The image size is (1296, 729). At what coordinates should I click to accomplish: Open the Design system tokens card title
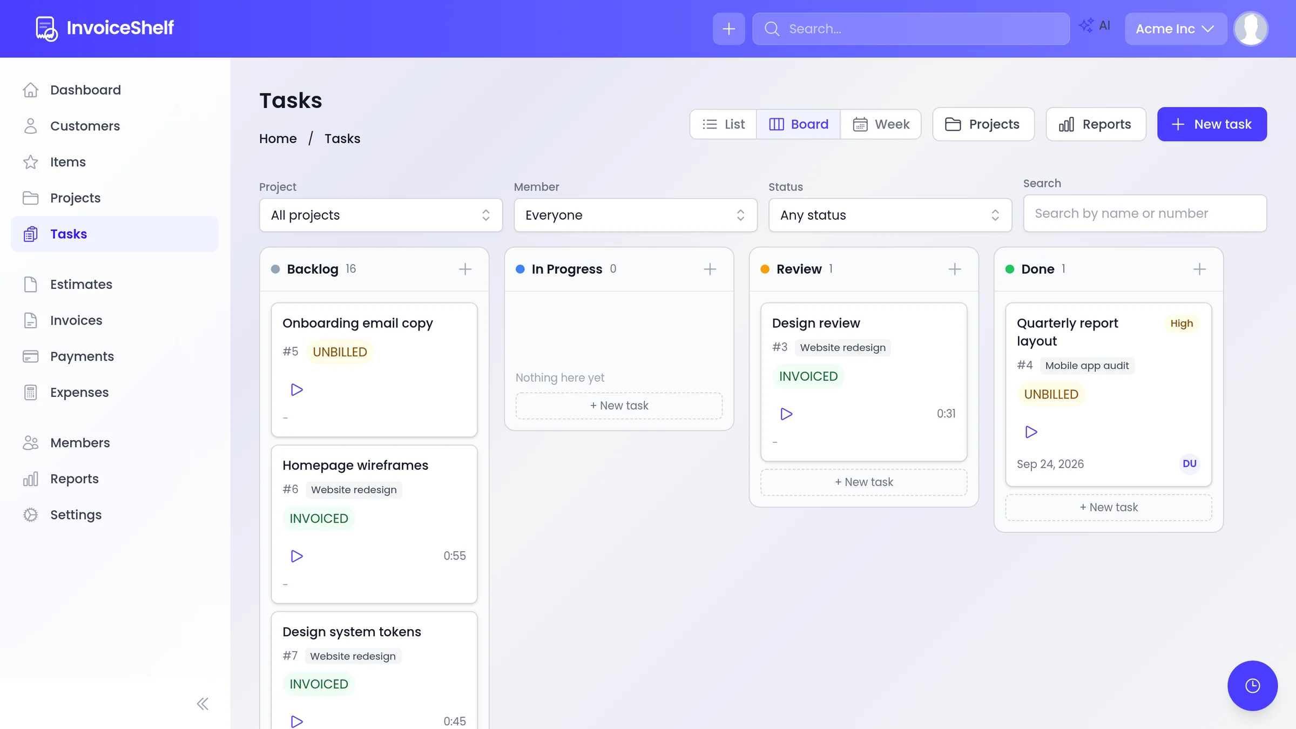pyautogui.click(x=352, y=632)
